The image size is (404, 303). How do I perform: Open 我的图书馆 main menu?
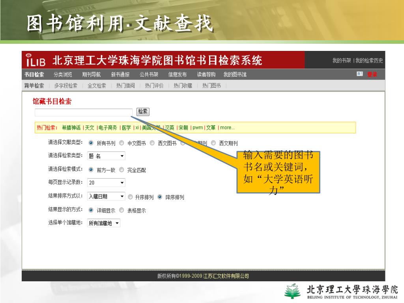click(235, 75)
